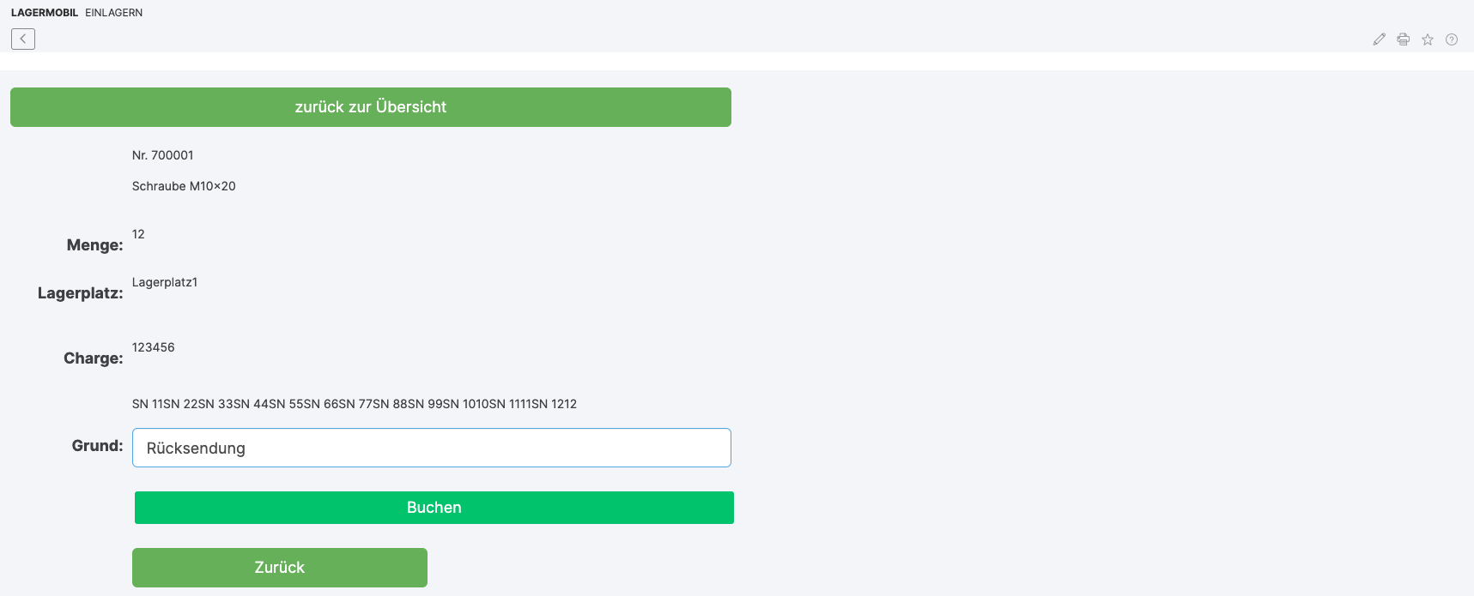This screenshot has width=1474, height=596.
Task: Click the back arrow chevron icon
Action: tap(23, 39)
